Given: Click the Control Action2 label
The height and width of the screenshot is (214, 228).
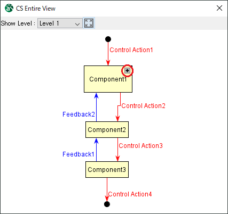Looking at the screenshot, I should point(143,106).
